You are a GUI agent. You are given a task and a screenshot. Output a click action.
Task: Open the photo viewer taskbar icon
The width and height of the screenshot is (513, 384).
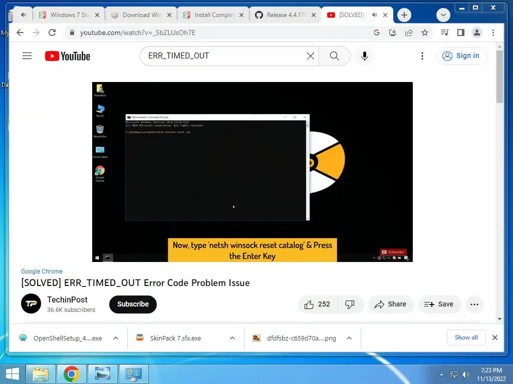click(x=102, y=374)
